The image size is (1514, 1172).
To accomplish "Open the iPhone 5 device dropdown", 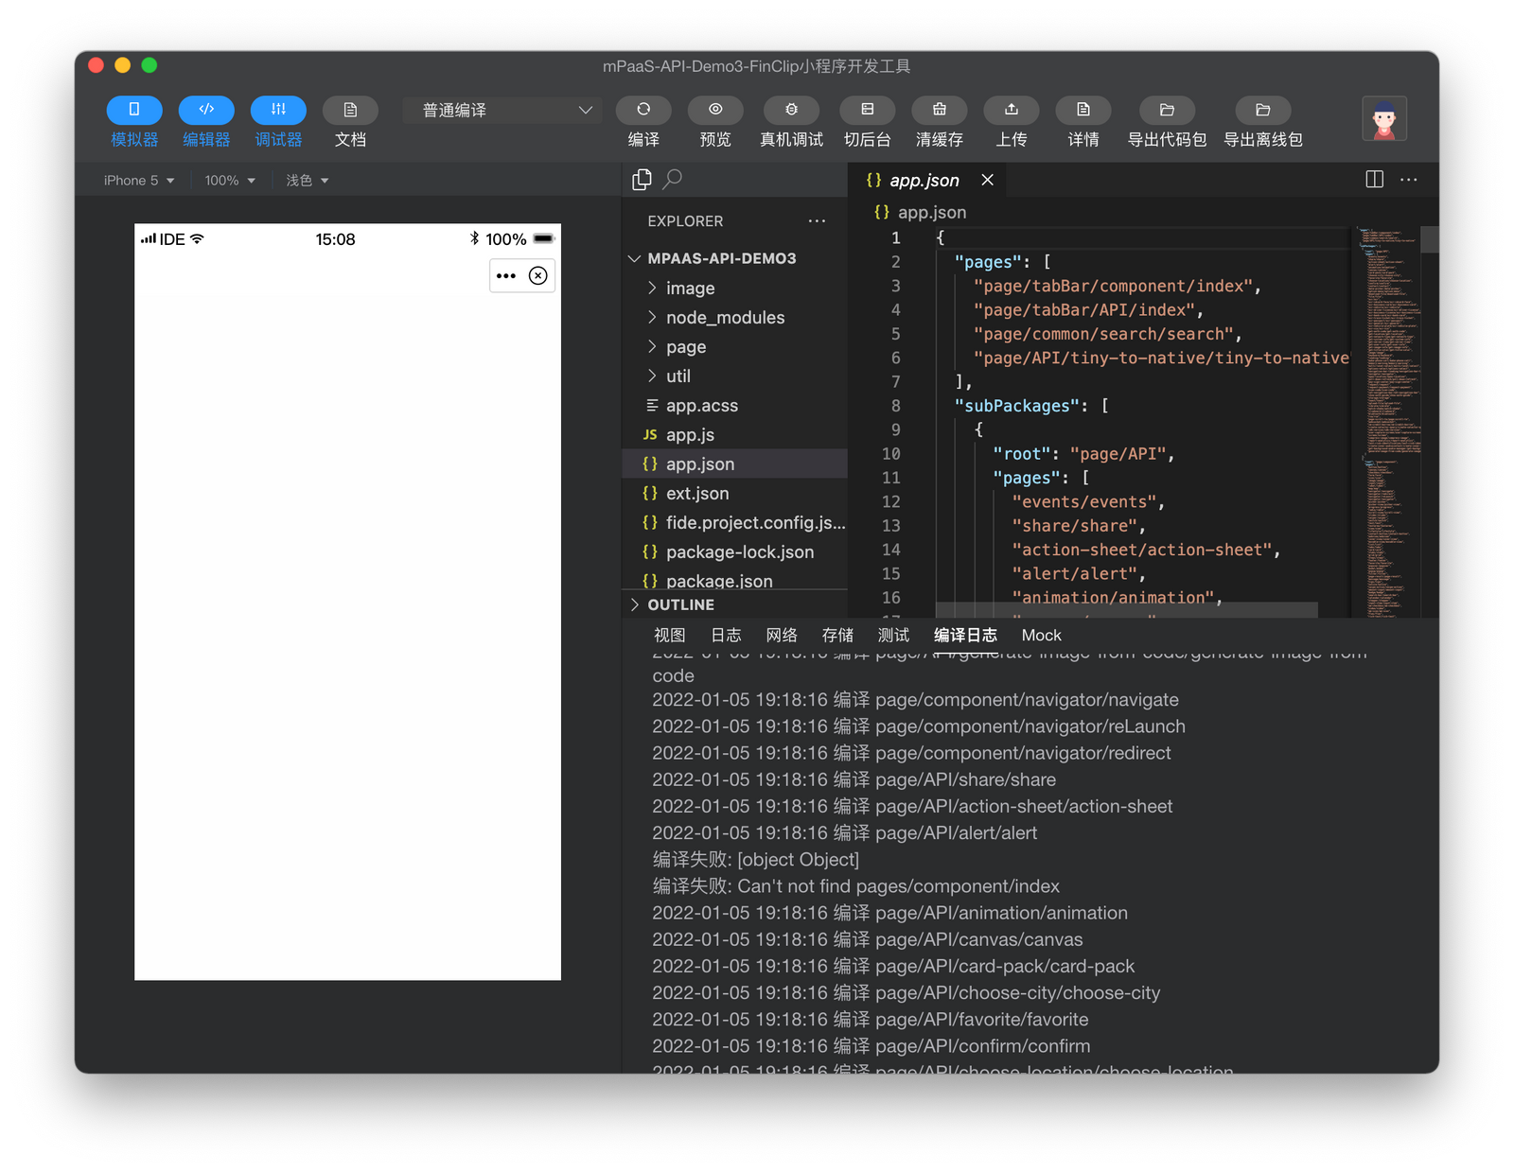I will (x=139, y=181).
